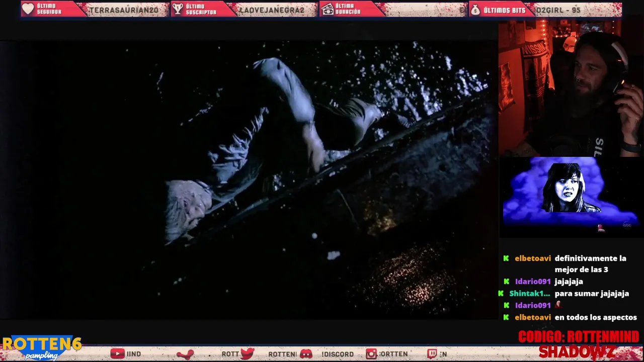
Task: Click the elbetoavi username on 'en todos los aspectos'
Action: coord(533,317)
